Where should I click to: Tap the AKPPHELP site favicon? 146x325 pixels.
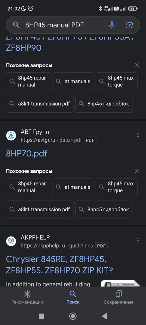[x=11, y=242]
